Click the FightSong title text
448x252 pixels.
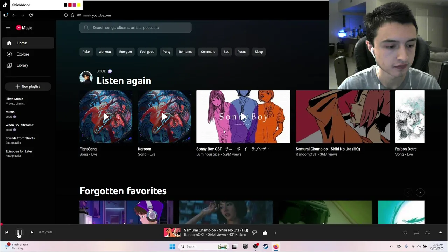pos(88,149)
